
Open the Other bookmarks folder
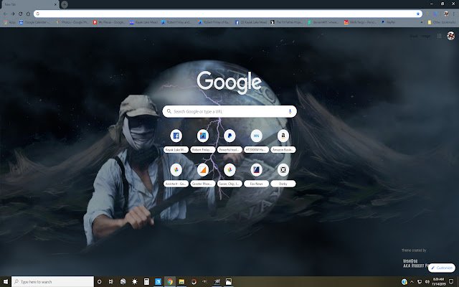pyautogui.click(x=442, y=22)
